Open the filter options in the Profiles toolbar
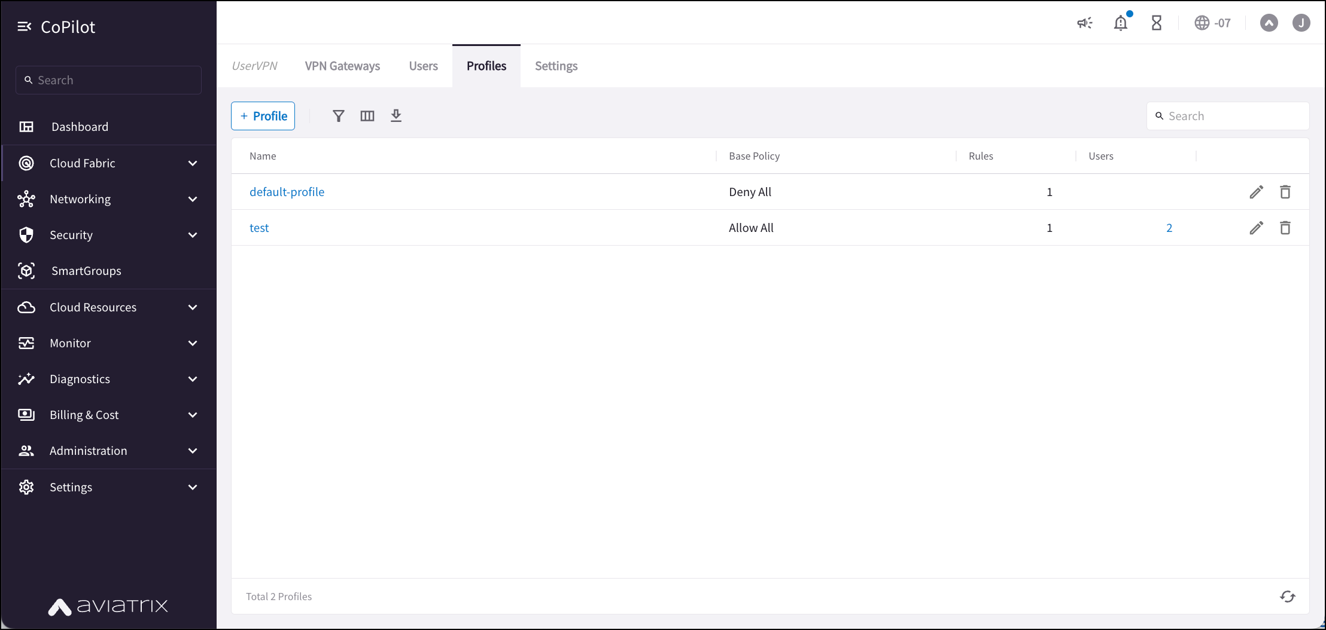Screen dimensions: 1326x630 [339, 115]
